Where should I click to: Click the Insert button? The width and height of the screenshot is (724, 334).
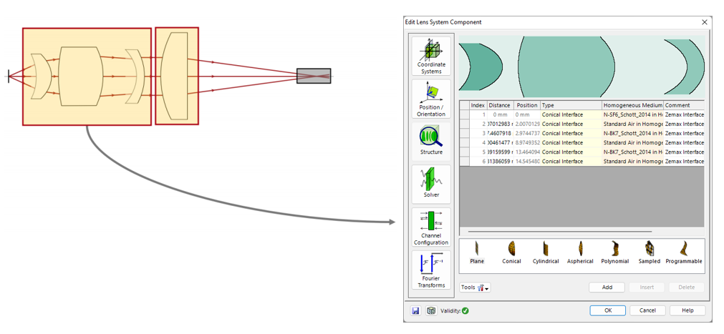click(647, 288)
